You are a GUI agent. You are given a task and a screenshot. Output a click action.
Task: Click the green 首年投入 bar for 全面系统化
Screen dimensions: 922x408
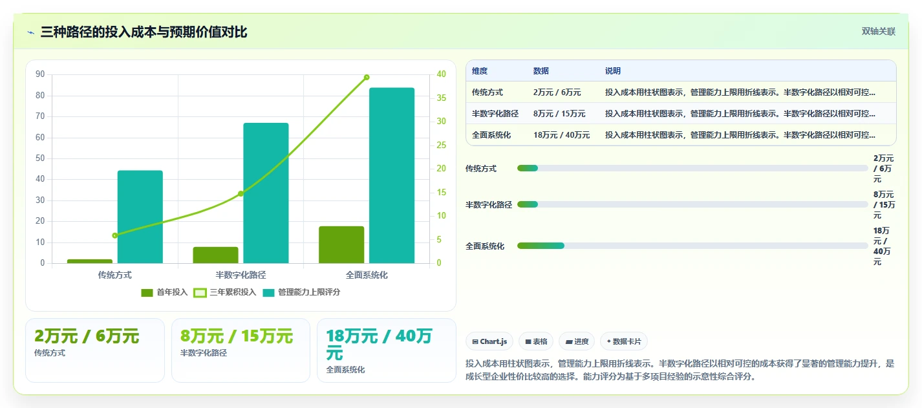click(x=341, y=244)
